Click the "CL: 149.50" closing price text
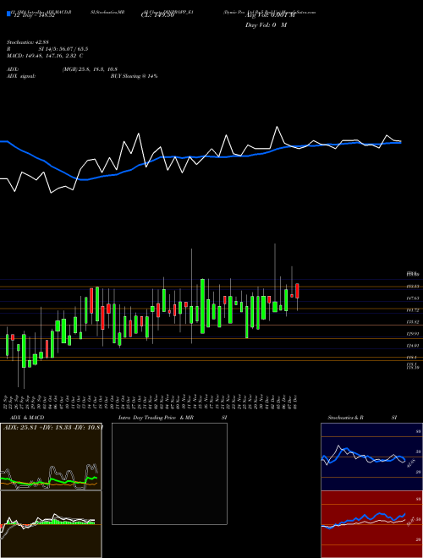The image size is (423, 558). tap(157, 15)
